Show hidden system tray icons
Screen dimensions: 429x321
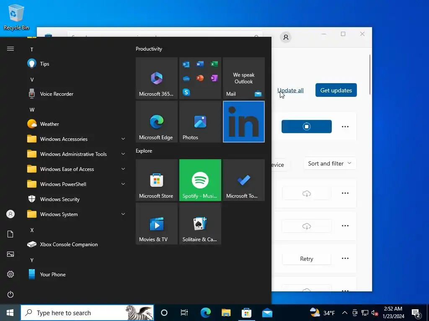point(345,313)
